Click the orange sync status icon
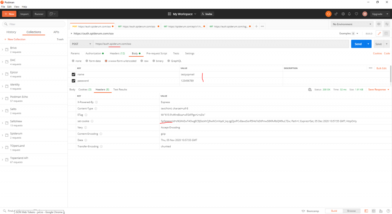This screenshot has height=214, width=392. coord(328,14)
